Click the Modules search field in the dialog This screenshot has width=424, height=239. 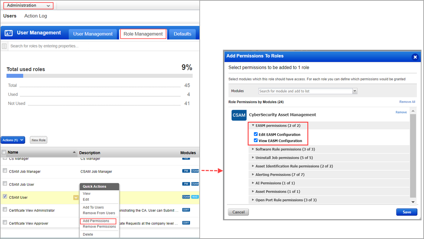(305, 91)
